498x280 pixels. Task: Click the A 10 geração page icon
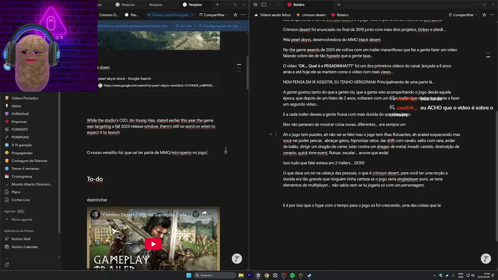click(x=7, y=145)
